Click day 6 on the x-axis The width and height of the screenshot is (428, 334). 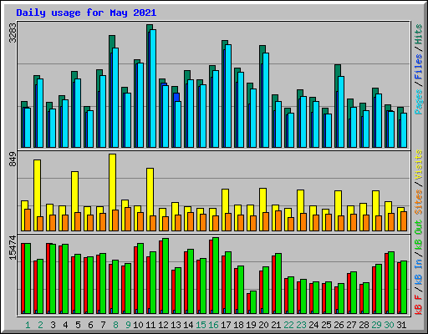click(x=90, y=325)
